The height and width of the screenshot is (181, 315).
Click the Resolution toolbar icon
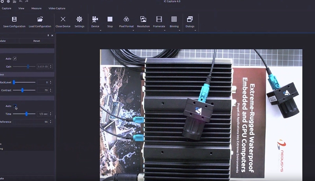[143, 19]
